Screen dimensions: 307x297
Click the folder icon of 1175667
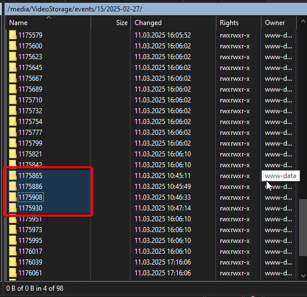click(13, 79)
